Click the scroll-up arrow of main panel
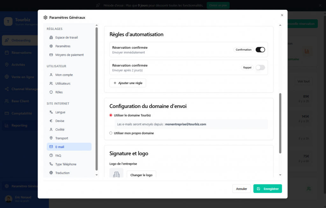Image resolution: width=326 pixels, height=208 pixels. (280, 25)
